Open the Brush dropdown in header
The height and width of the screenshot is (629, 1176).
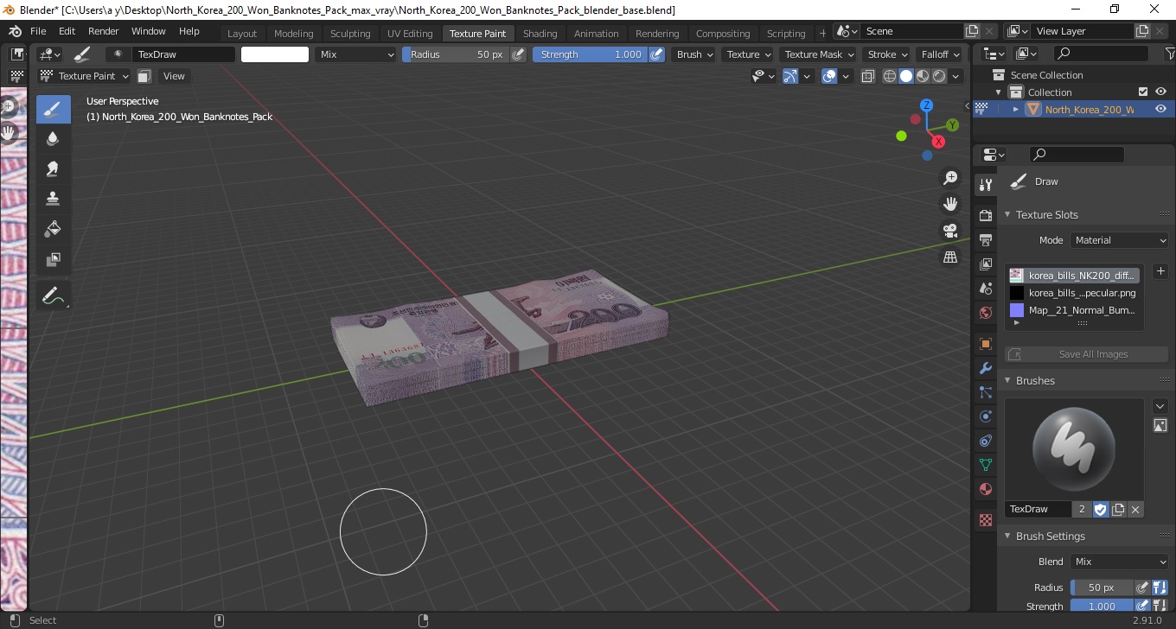(x=694, y=54)
